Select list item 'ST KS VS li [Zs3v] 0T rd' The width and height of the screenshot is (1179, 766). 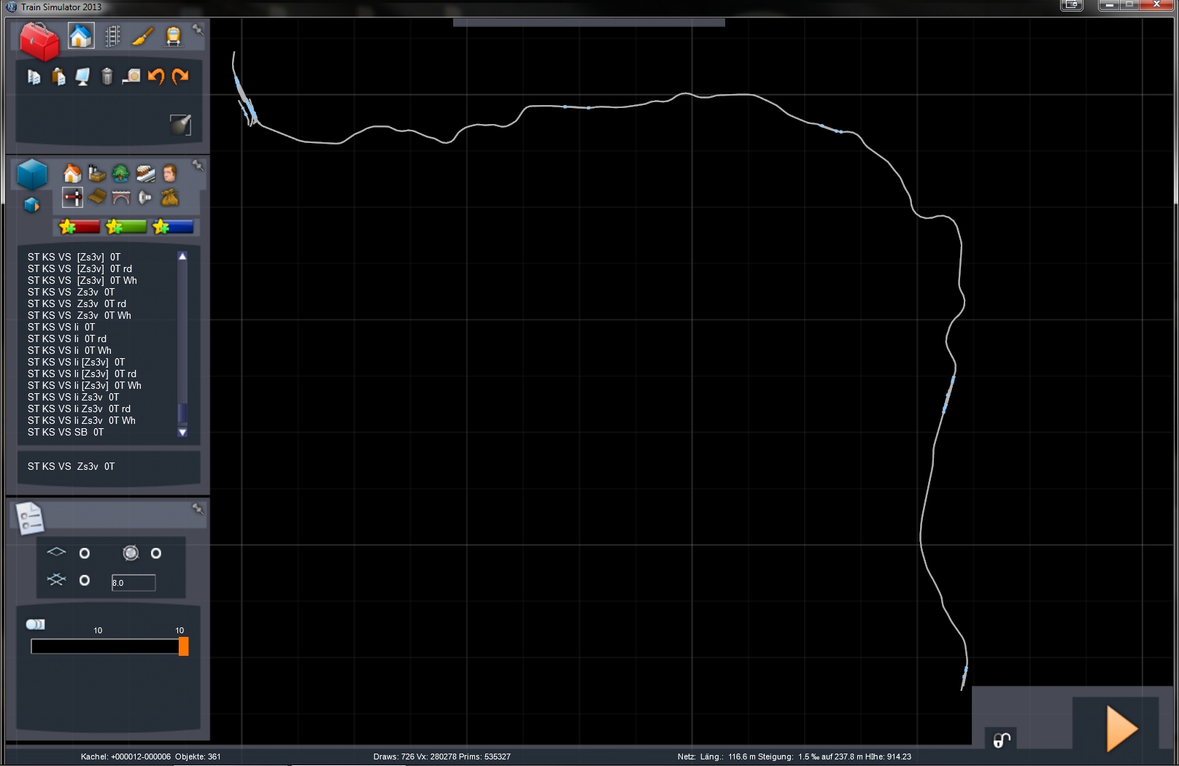click(x=82, y=374)
